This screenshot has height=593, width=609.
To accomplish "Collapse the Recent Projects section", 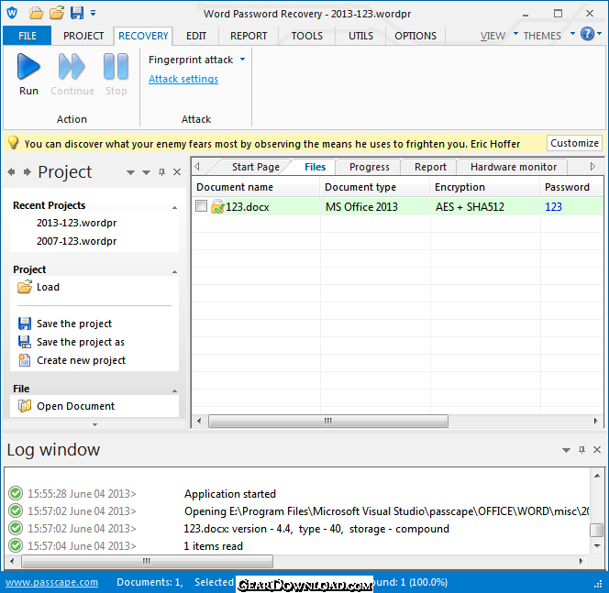I will [175, 208].
